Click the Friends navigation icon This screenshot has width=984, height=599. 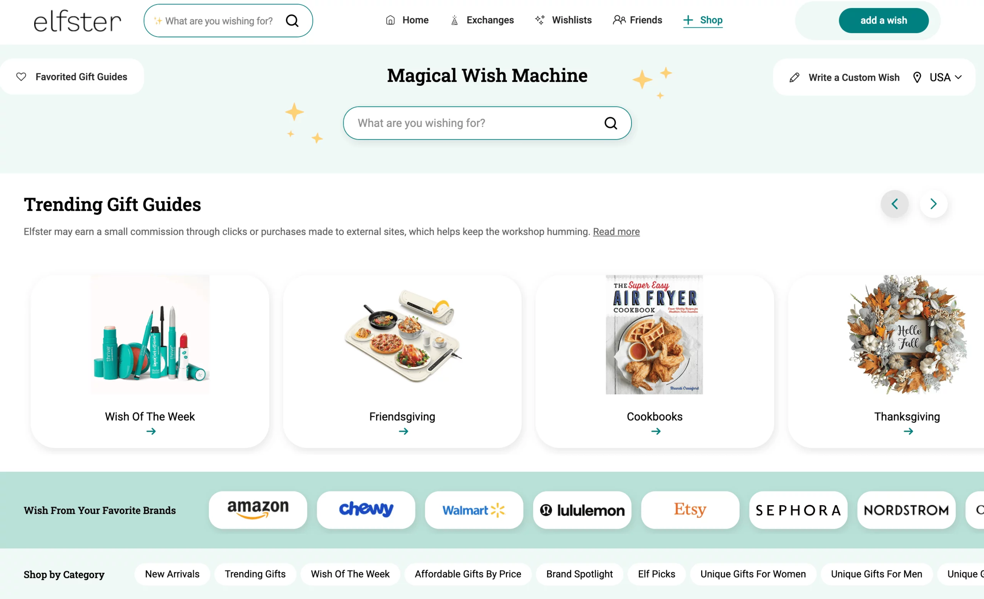pos(618,20)
